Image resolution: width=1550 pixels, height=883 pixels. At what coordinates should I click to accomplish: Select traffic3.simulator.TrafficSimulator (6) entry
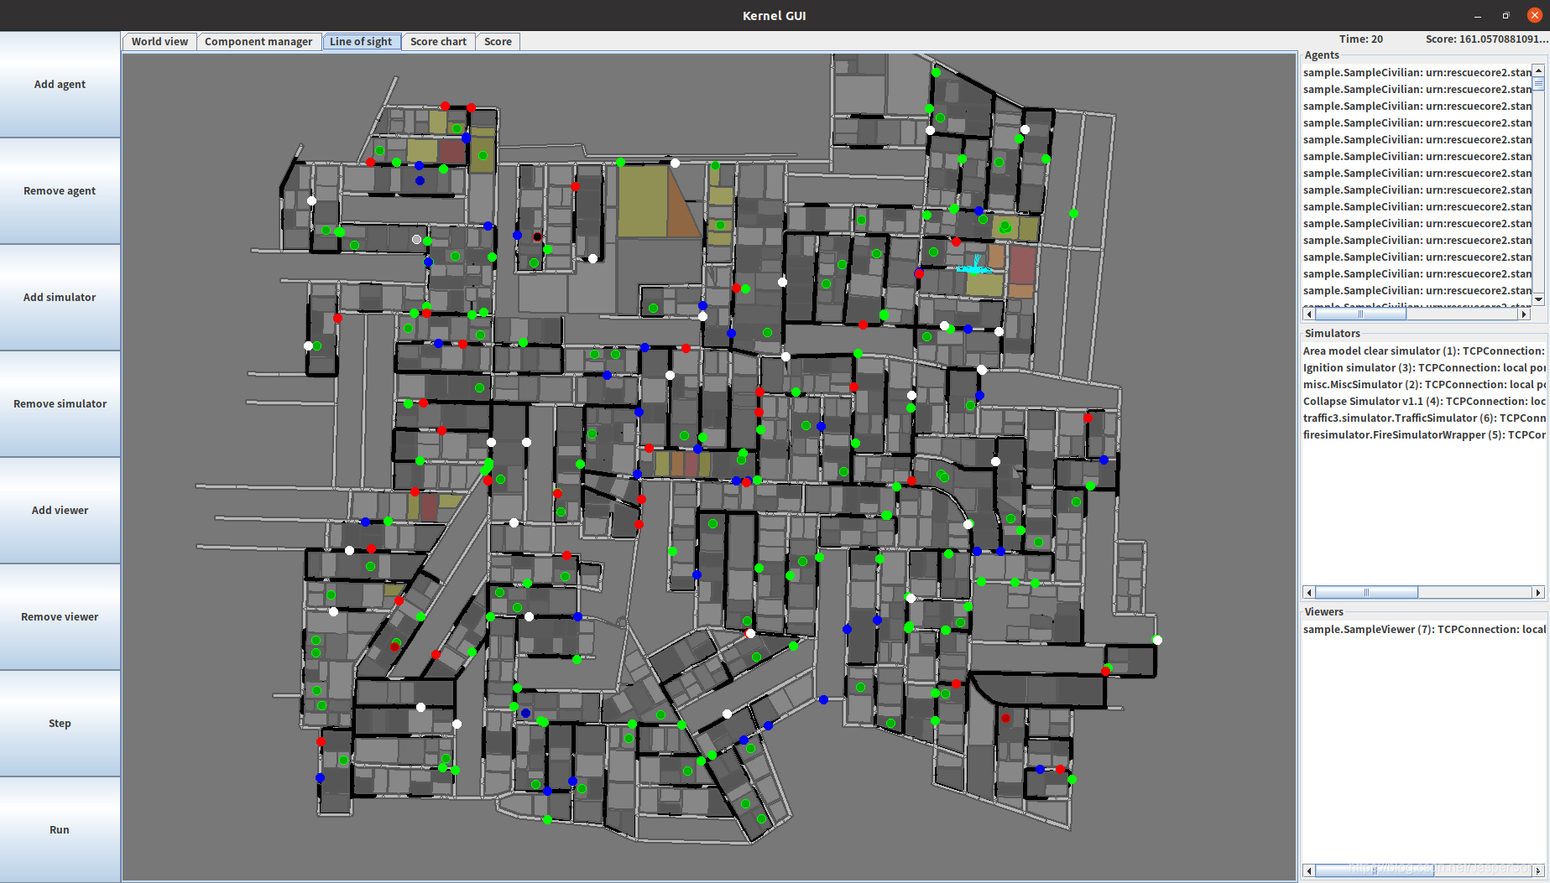1423,418
